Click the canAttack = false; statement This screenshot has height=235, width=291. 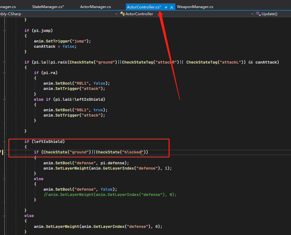[x=55, y=47]
